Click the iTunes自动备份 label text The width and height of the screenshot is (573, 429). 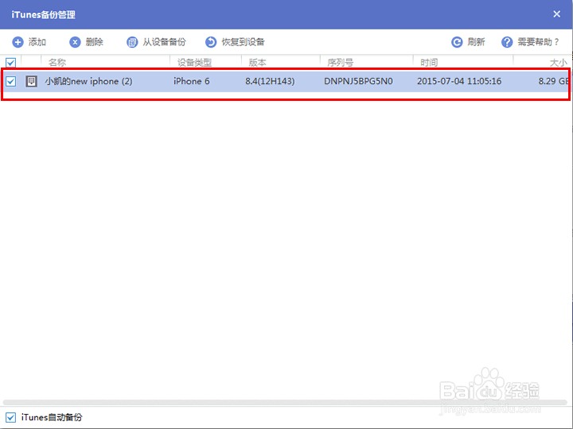52,417
